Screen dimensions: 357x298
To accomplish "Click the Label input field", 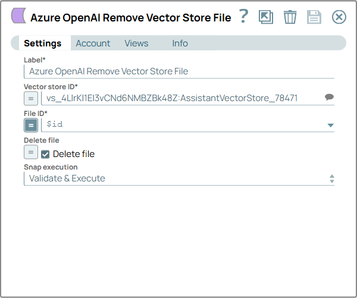I will pyautogui.click(x=179, y=71).
